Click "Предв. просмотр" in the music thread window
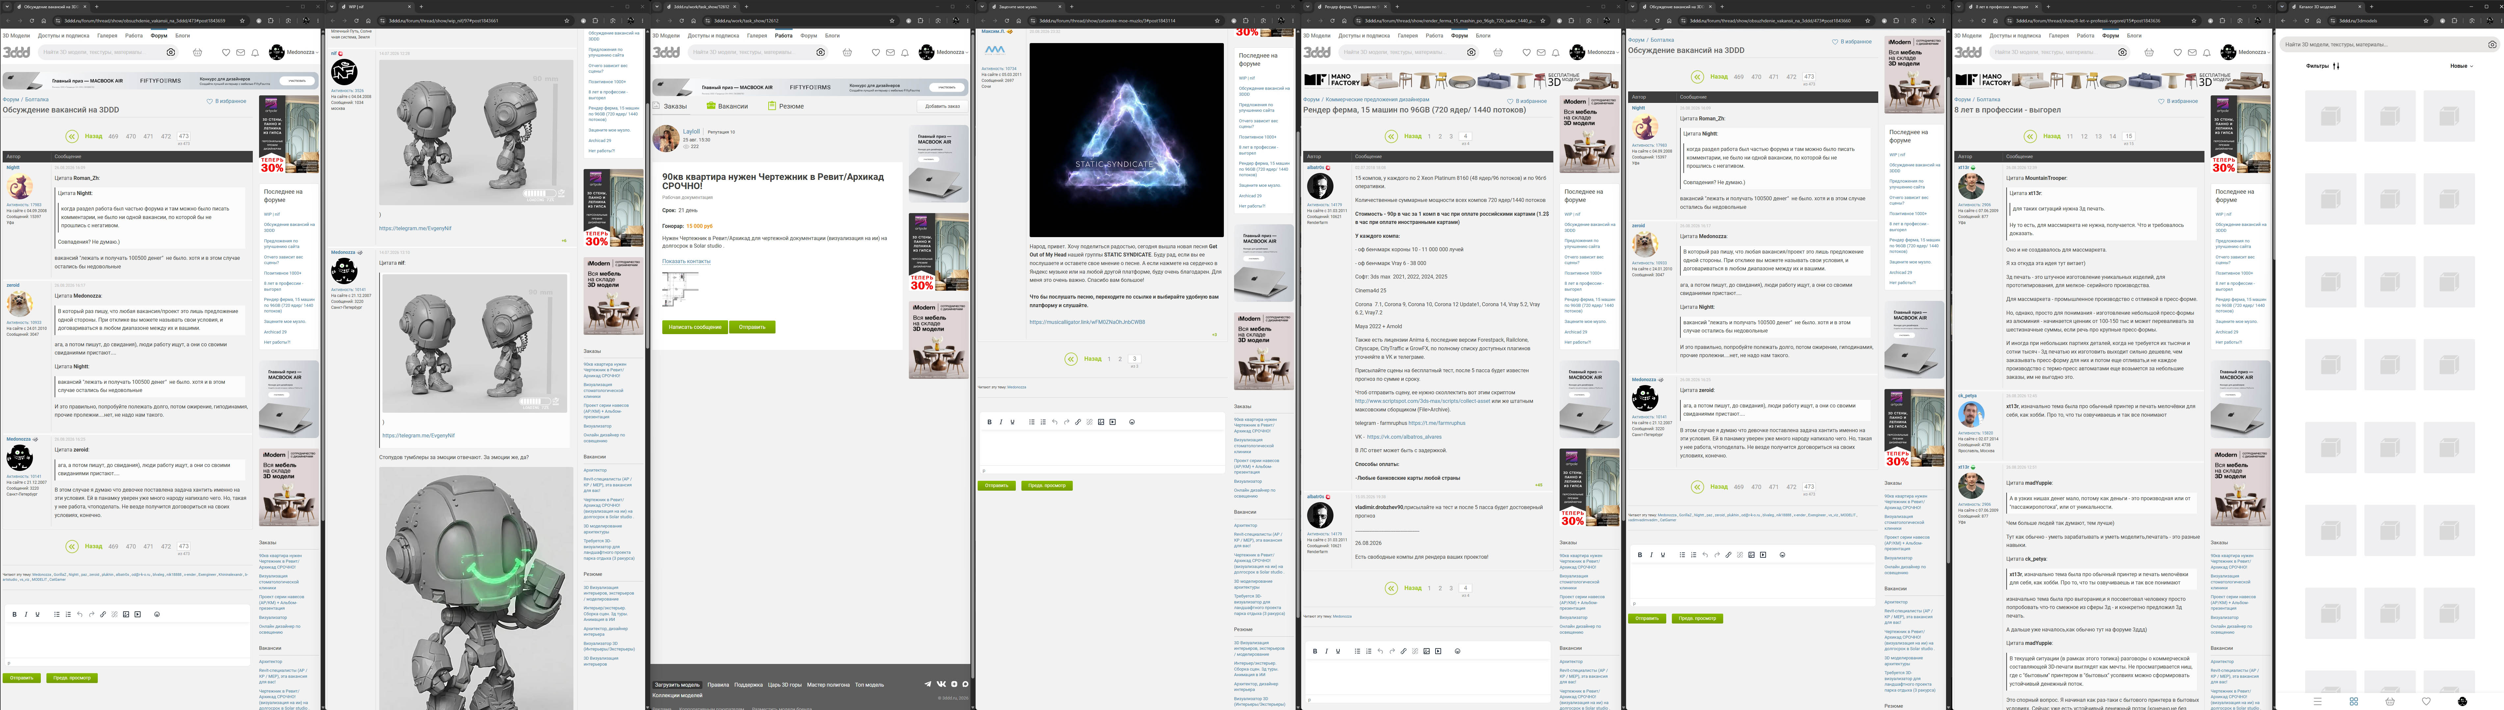This screenshot has height=710, width=2504. coord(1047,486)
